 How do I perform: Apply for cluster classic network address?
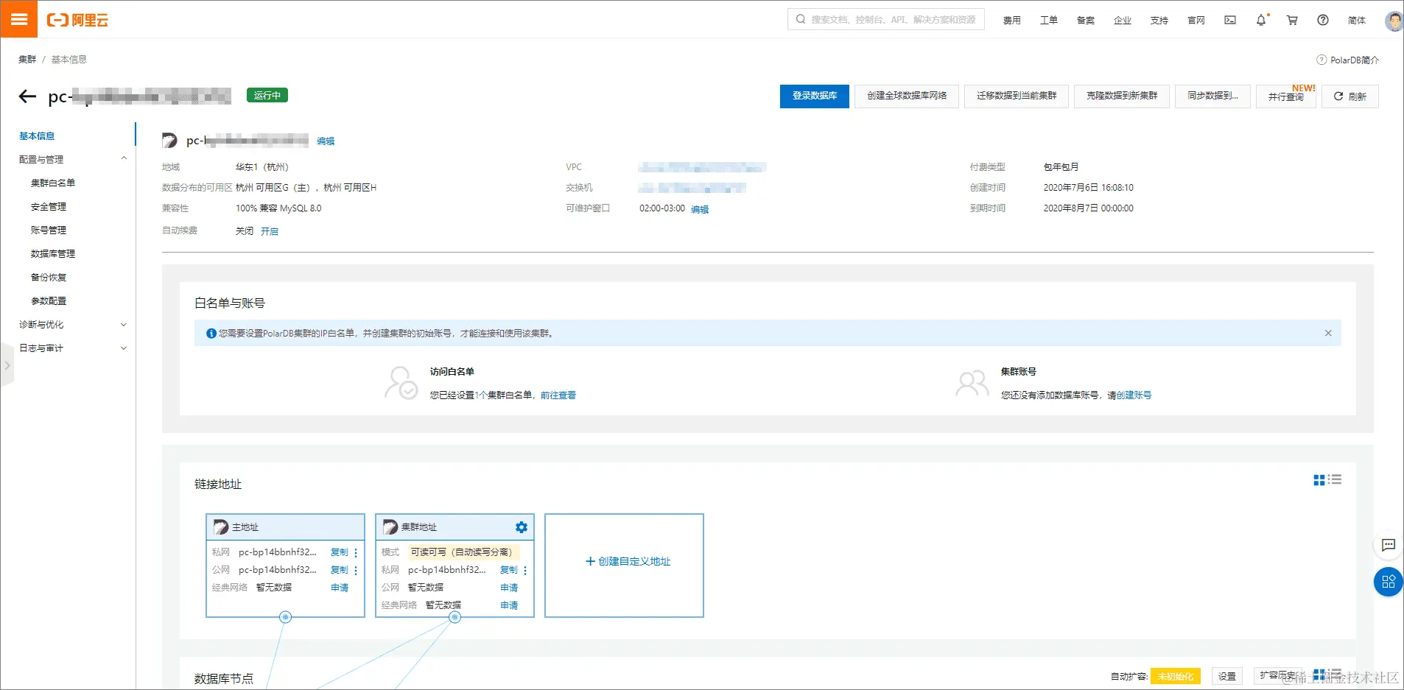tap(509, 605)
